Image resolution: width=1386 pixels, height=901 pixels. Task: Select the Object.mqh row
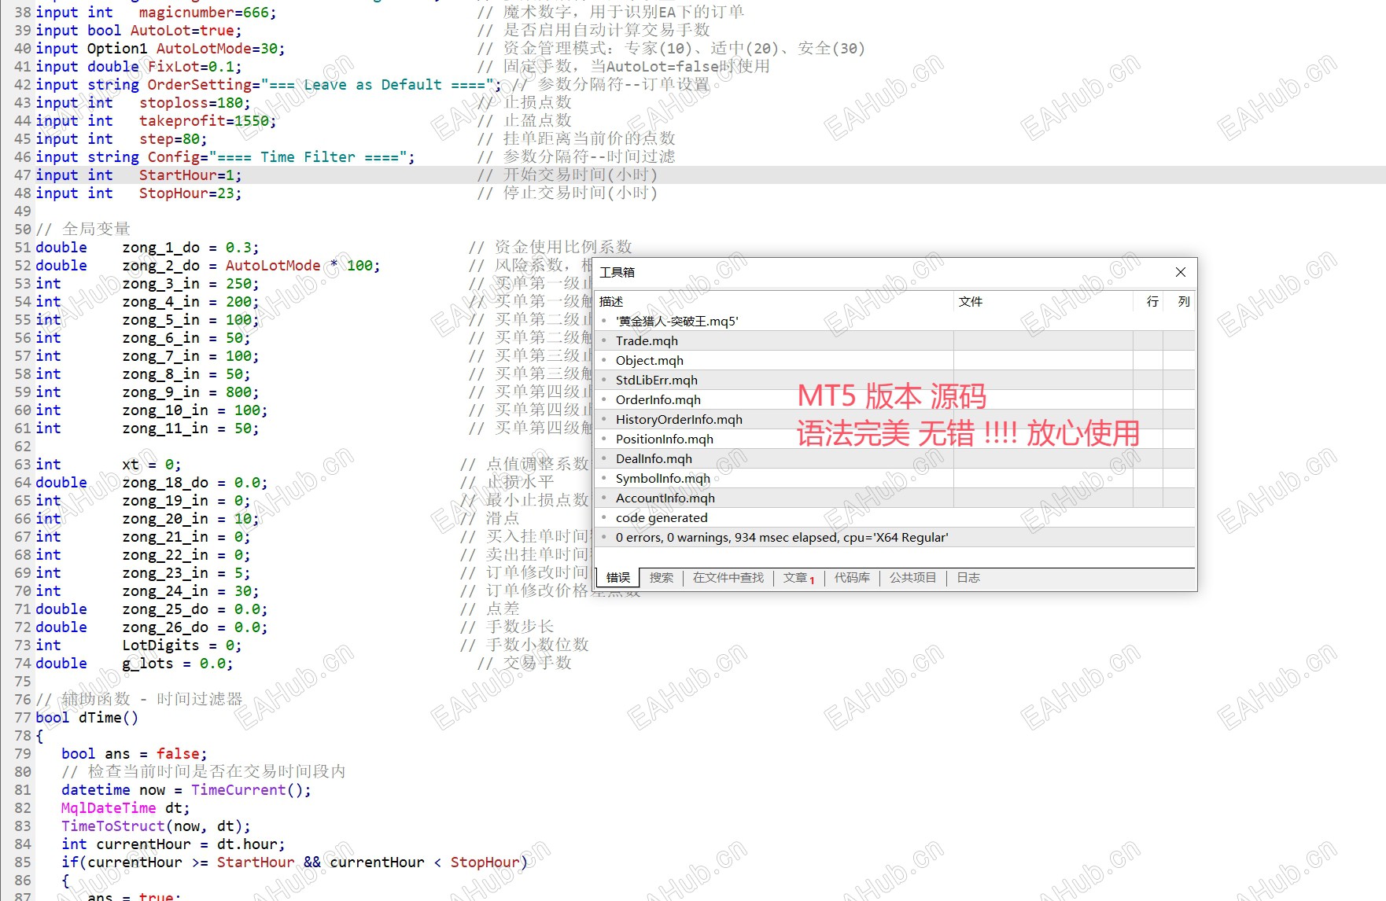coord(895,360)
